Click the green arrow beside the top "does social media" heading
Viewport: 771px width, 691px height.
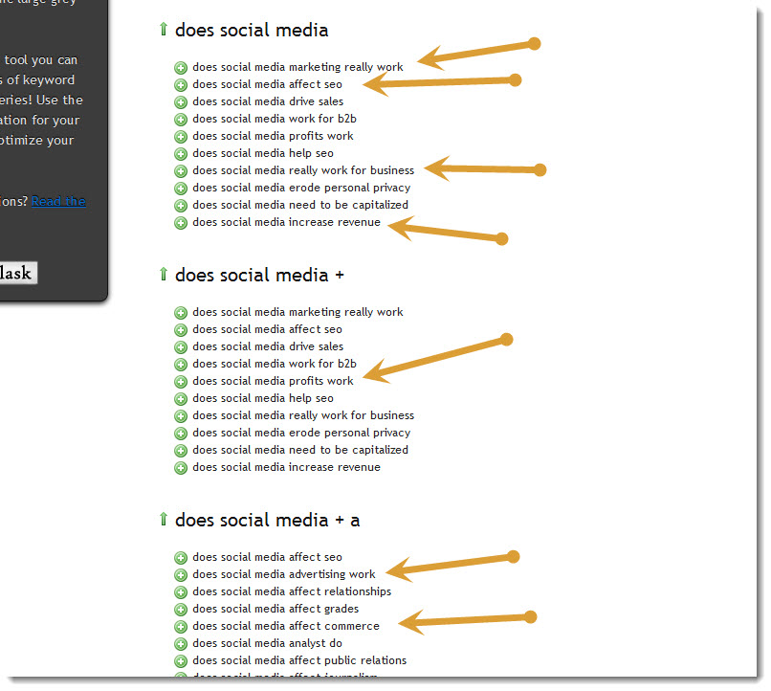164,30
